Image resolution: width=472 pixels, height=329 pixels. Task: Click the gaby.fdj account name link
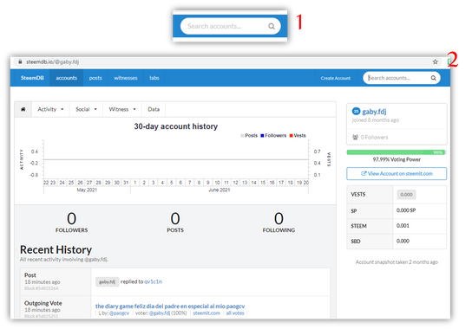(374, 112)
